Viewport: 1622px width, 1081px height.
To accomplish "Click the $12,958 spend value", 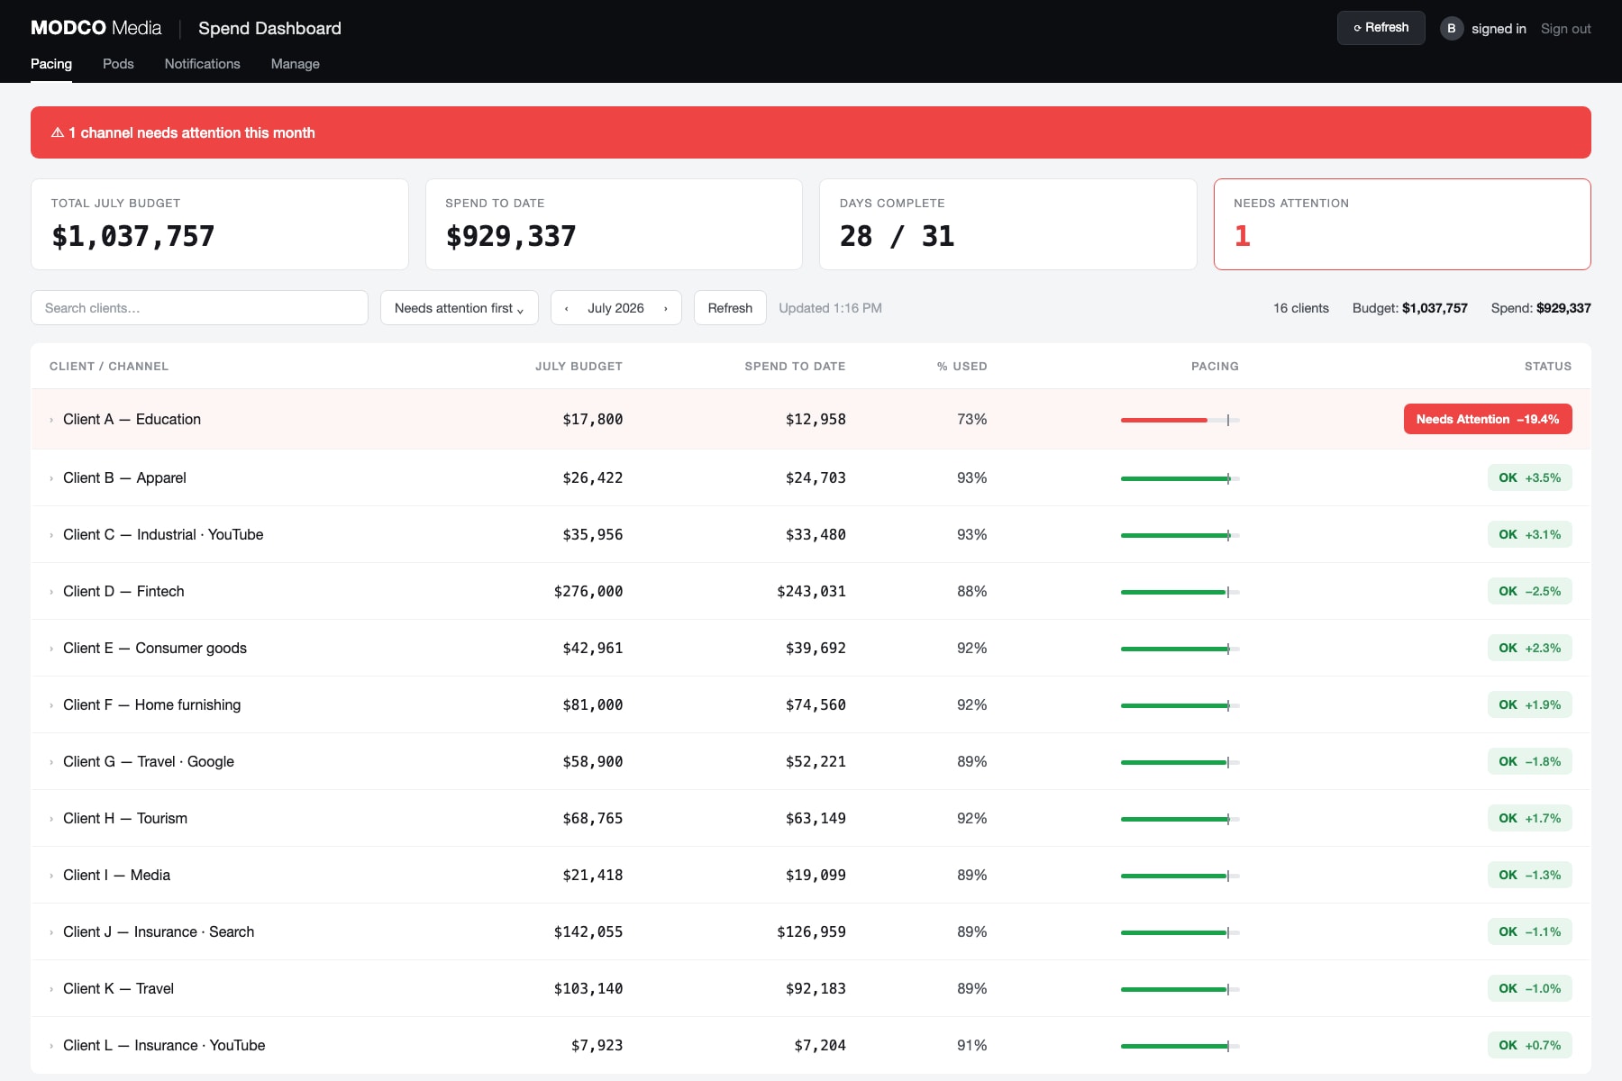I will tap(816, 420).
